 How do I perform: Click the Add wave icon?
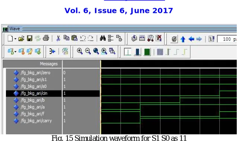(11, 51)
